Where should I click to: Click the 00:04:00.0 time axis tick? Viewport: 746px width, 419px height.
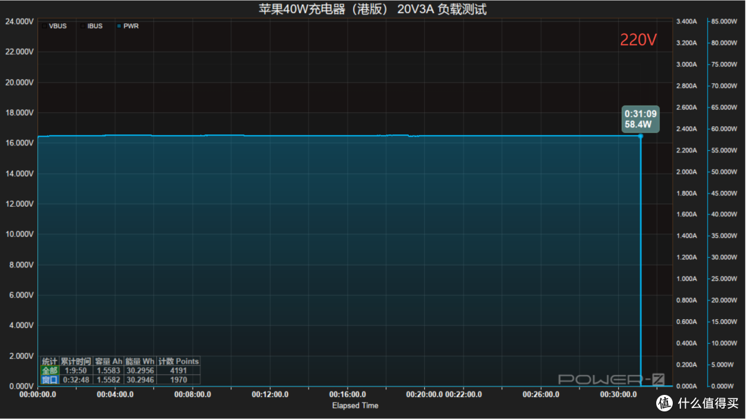pos(115,394)
